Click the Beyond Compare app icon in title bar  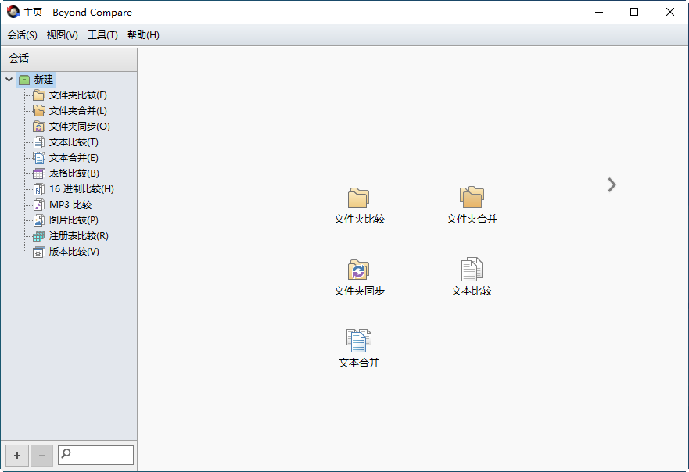click(x=13, y=12)
